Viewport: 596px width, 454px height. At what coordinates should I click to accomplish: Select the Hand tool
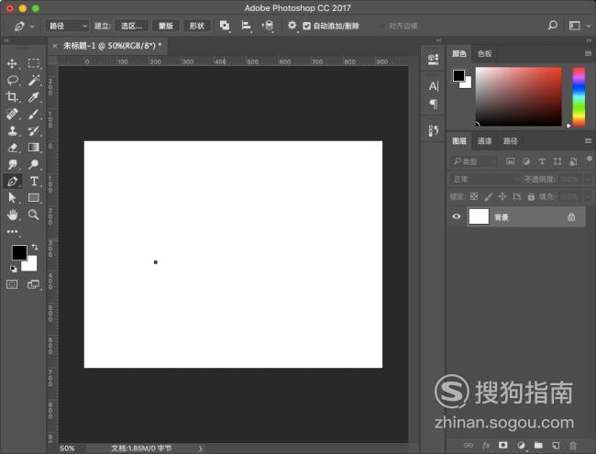pyautogui.click(x=12, y=215)
